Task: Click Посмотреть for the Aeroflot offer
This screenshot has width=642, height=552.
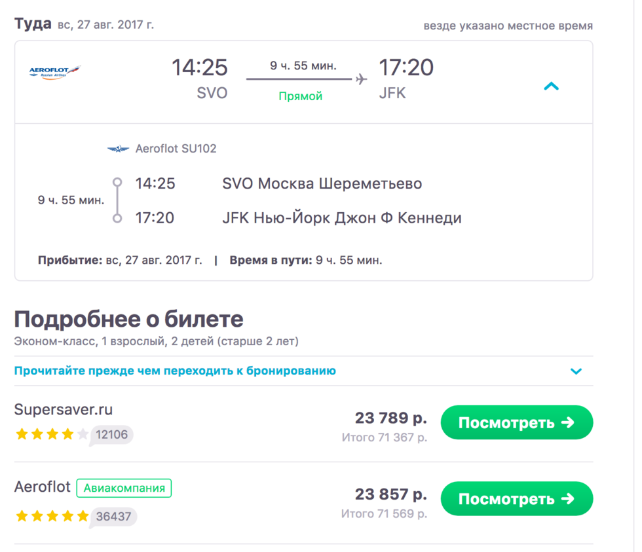Action: click(517, 498)
